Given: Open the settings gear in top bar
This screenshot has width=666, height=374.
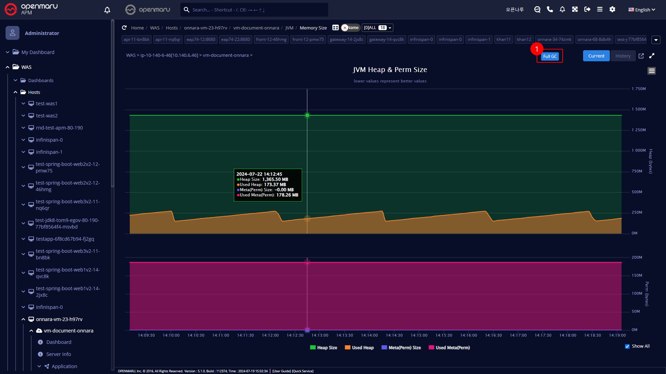Looking at the screenshot, I should pyautogui.click(x=612, y=9).
